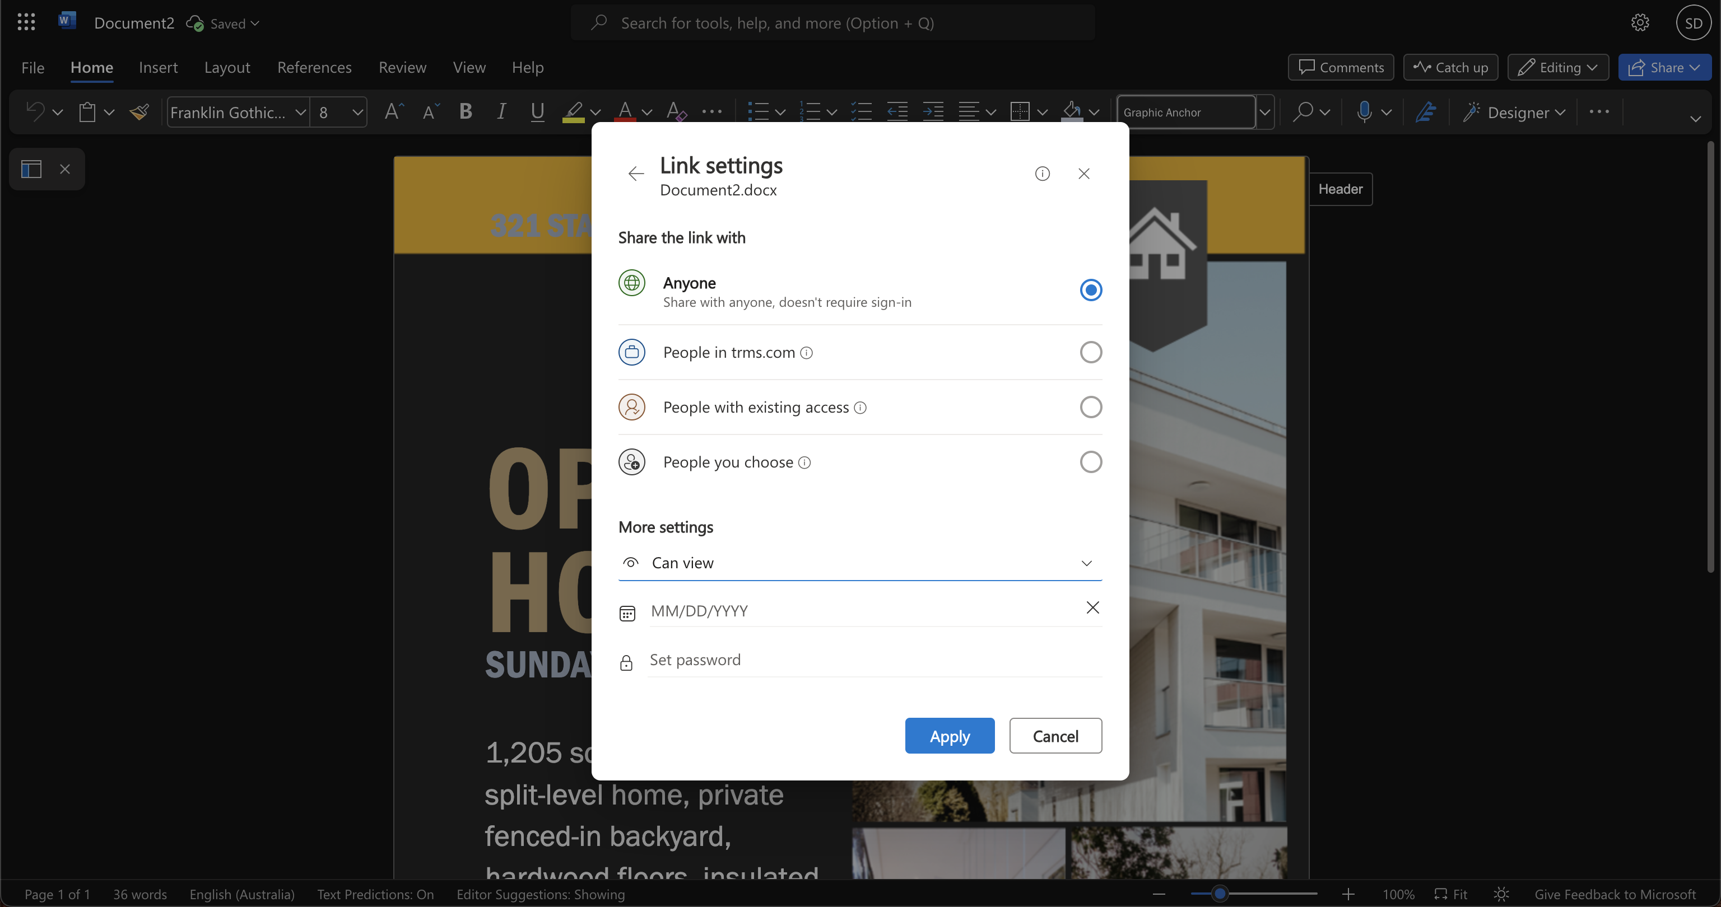Click the SD account avatar
Image resolution: width=1721 pixels, height=907 pixels.
pos(1694,24)
